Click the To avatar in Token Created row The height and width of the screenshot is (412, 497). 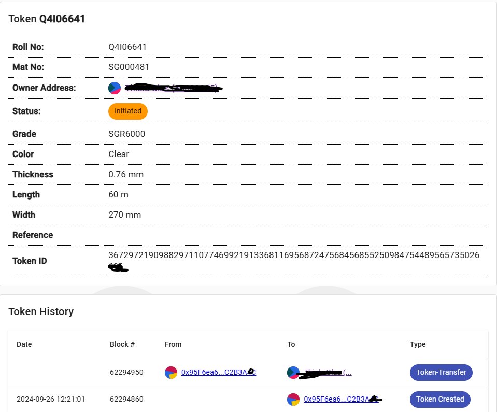coord(293,400)
